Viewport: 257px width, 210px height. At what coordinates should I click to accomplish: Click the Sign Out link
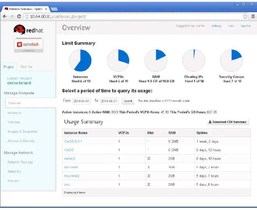point(246,26)
